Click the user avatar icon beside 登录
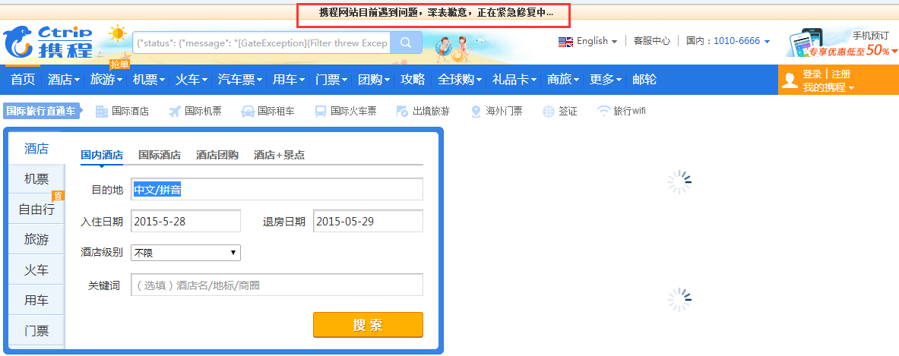 point(790,80)
